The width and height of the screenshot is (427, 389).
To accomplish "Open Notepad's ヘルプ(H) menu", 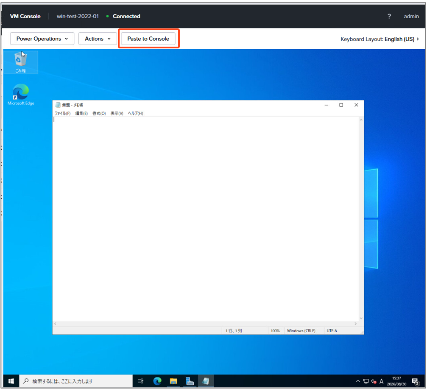I will (135, 113).
